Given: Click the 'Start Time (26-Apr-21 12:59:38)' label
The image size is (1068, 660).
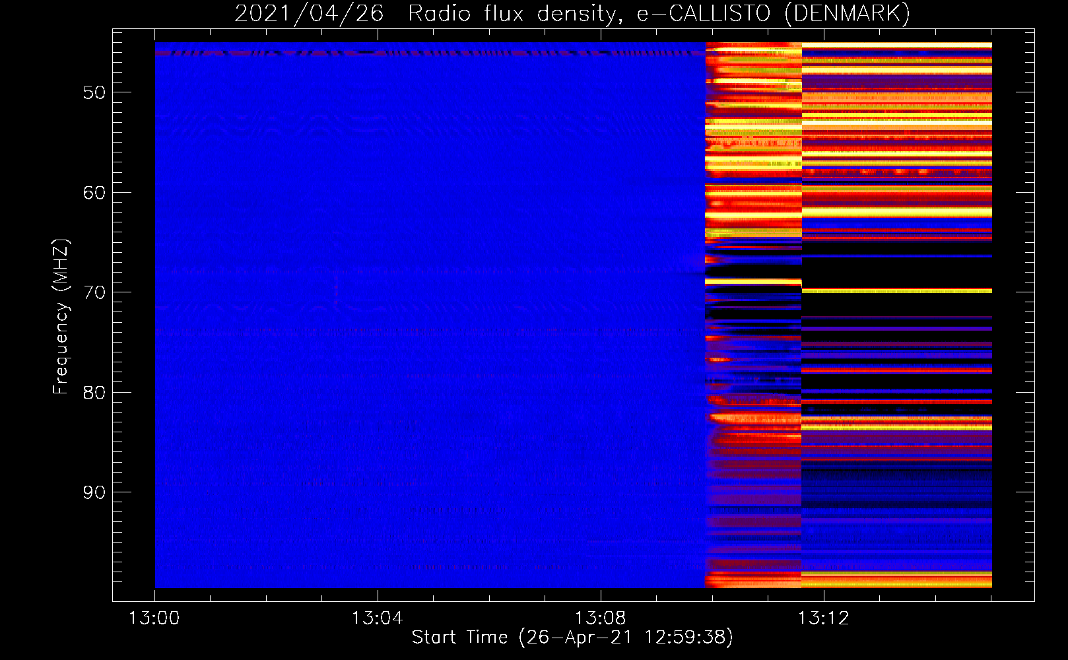Looking at the screenshot, I should point(572,638).
